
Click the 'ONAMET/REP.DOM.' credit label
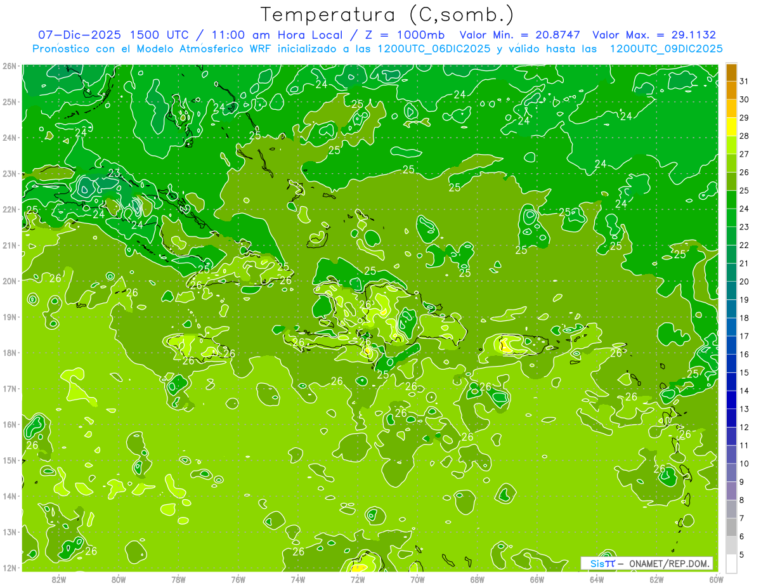(670, 563)
